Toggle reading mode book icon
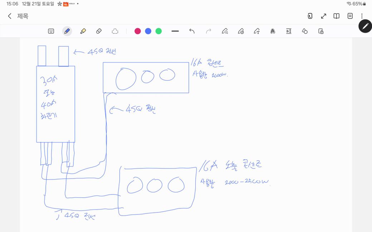 [336, 16]
